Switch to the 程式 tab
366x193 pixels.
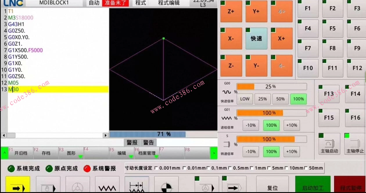pyautogui.click(x=140, y=3)
